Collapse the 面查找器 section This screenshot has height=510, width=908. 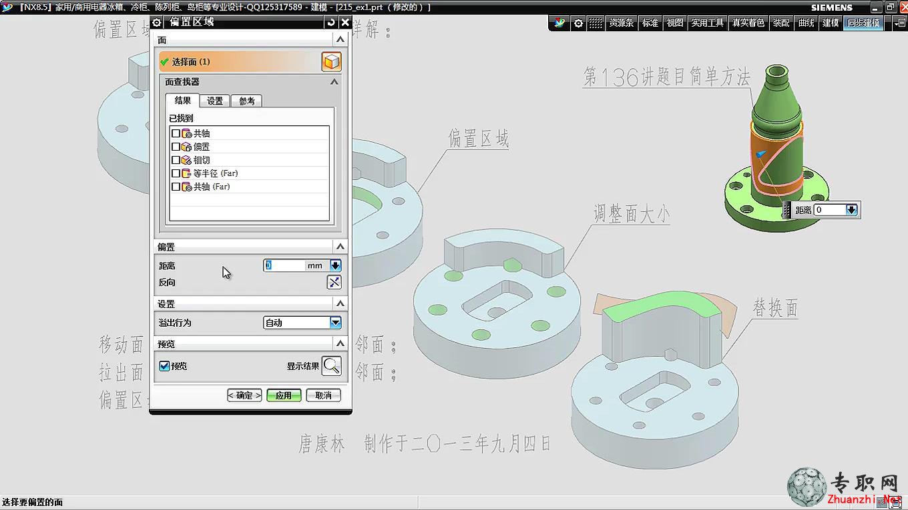tap(334, 81)
